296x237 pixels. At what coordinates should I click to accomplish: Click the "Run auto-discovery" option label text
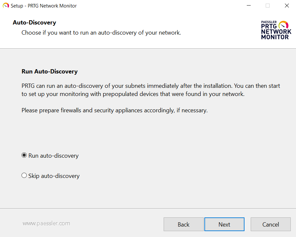pyautogui.click(x=53, y=156)
